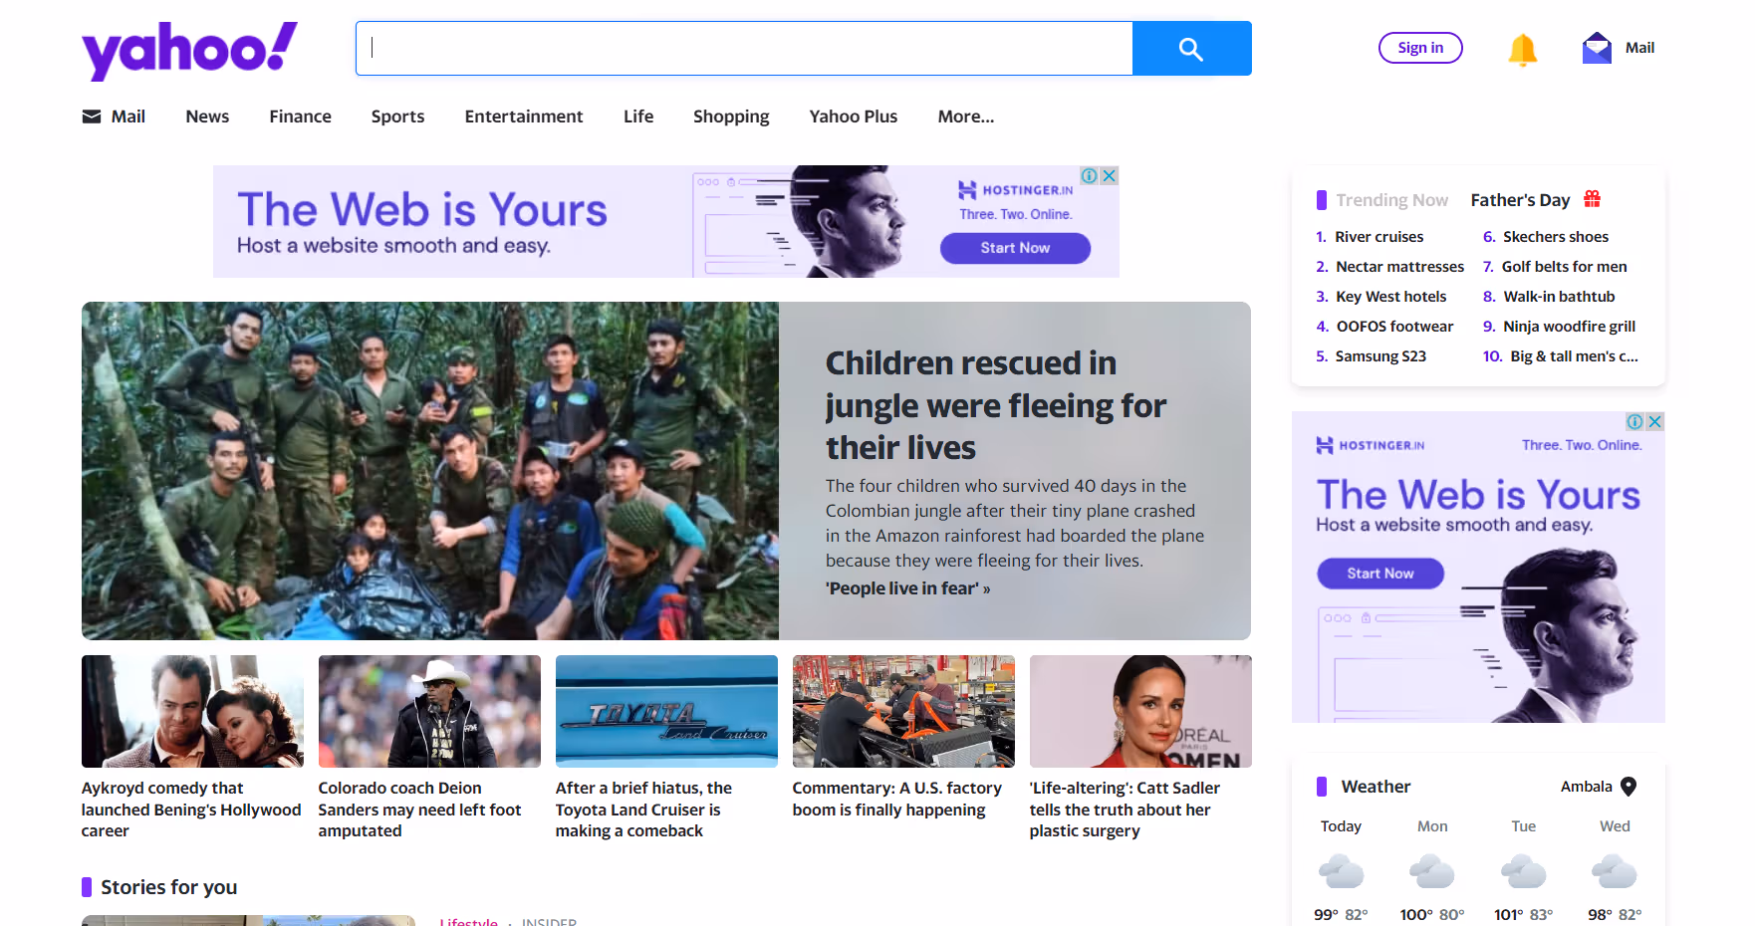Click the Father's Day gift icon
1755x926 pixels.
pyautogui.click(x=1593, y=199)
